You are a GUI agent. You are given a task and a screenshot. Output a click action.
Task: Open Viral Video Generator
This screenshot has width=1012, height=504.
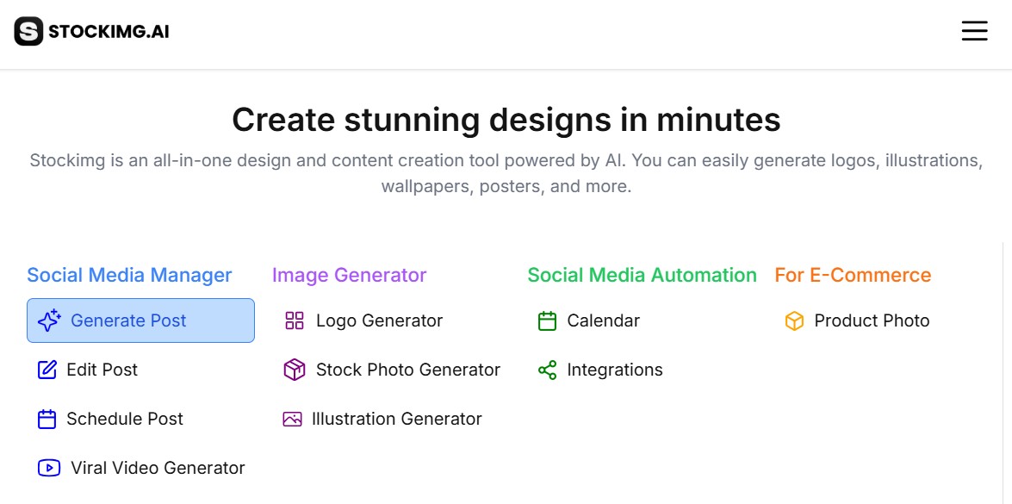pyautogui.click(x=158, y=468)
